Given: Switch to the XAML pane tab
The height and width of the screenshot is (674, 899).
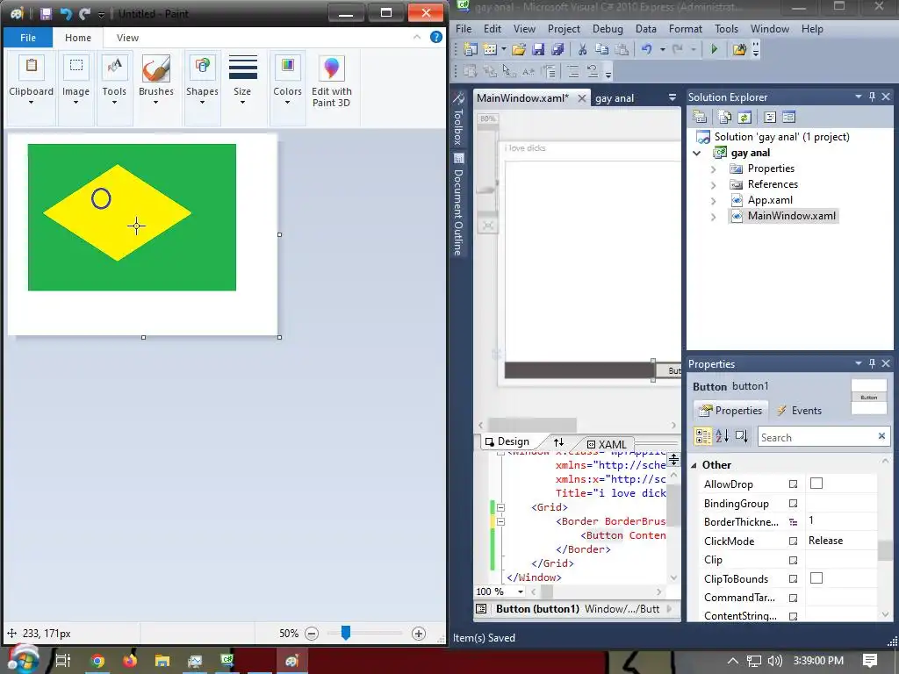Looking at the screenshot, I should (608, 444).
